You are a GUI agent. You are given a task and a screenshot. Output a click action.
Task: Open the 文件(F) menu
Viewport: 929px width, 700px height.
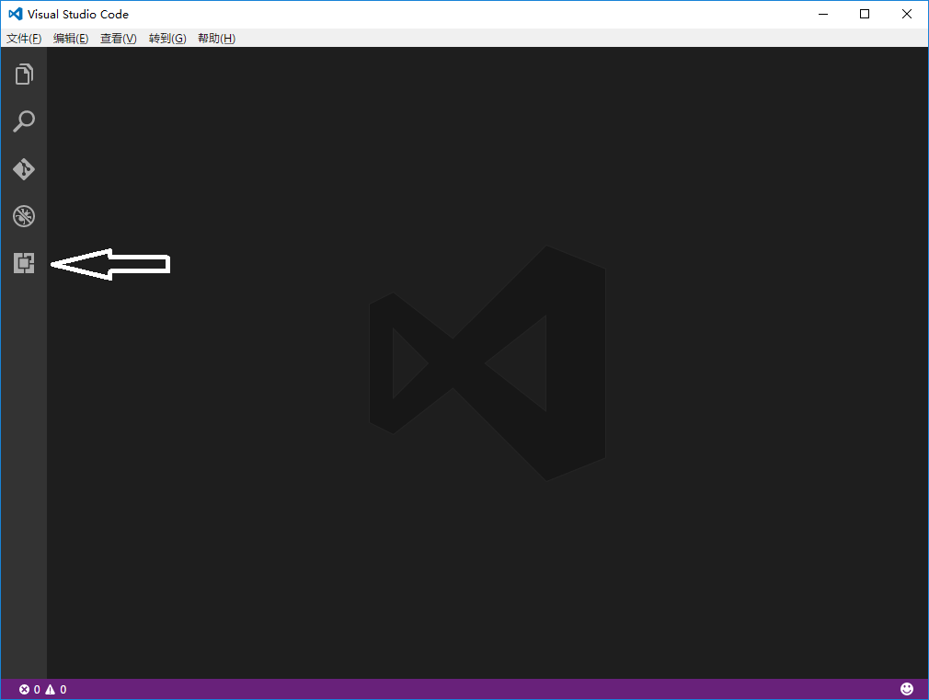coord(24,39)
